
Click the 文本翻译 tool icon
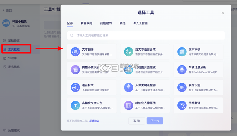(75, 52)
